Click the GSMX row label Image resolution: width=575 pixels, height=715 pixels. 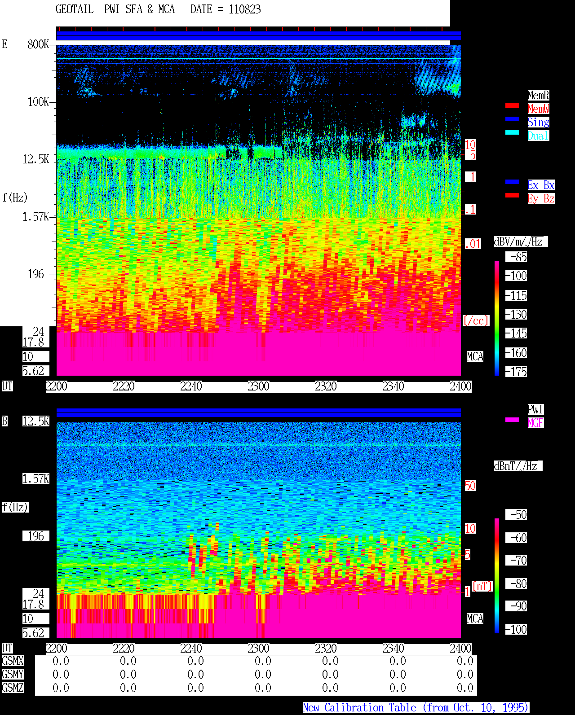click(13, 661)
